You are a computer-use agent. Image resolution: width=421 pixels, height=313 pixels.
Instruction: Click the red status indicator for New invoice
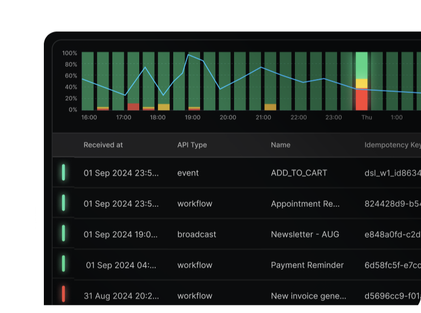click(64, 294)
